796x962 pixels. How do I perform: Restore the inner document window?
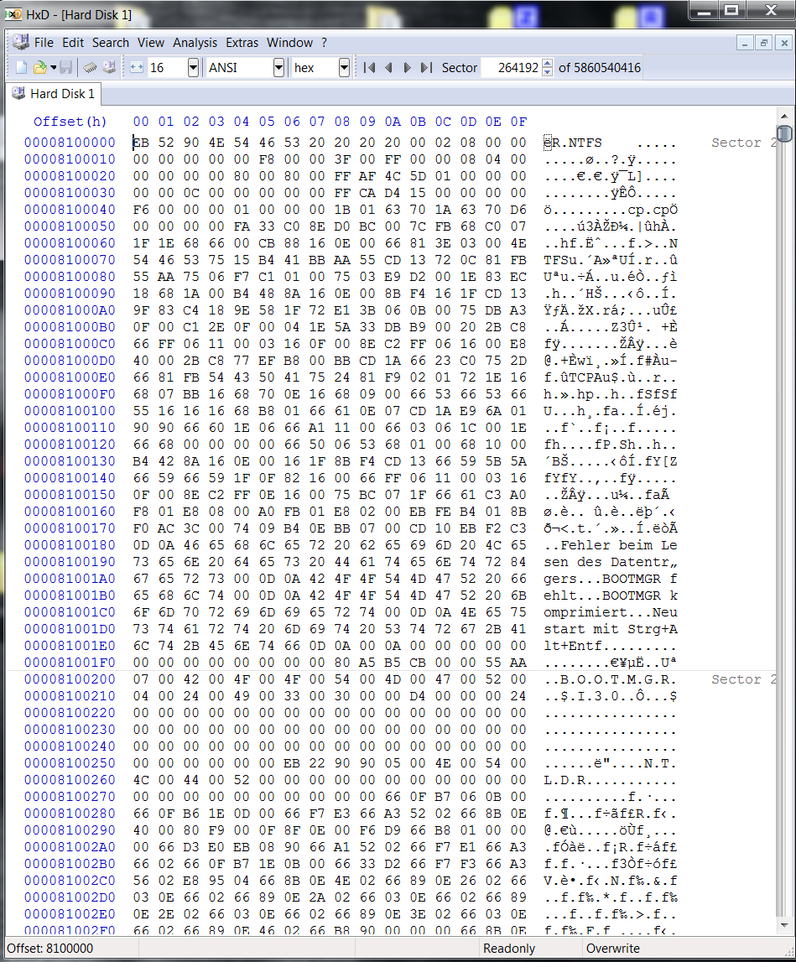tap(764, 43)
